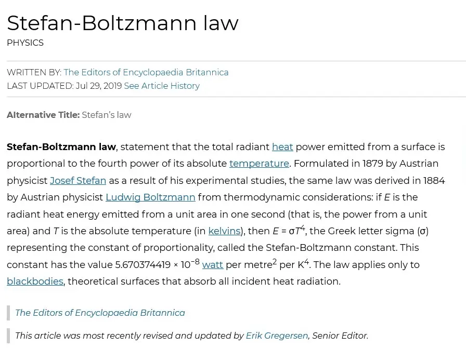466x348 pixels.
Task: Click the Jul 29, 2019 updated date
Action: (x=98, y=86)
